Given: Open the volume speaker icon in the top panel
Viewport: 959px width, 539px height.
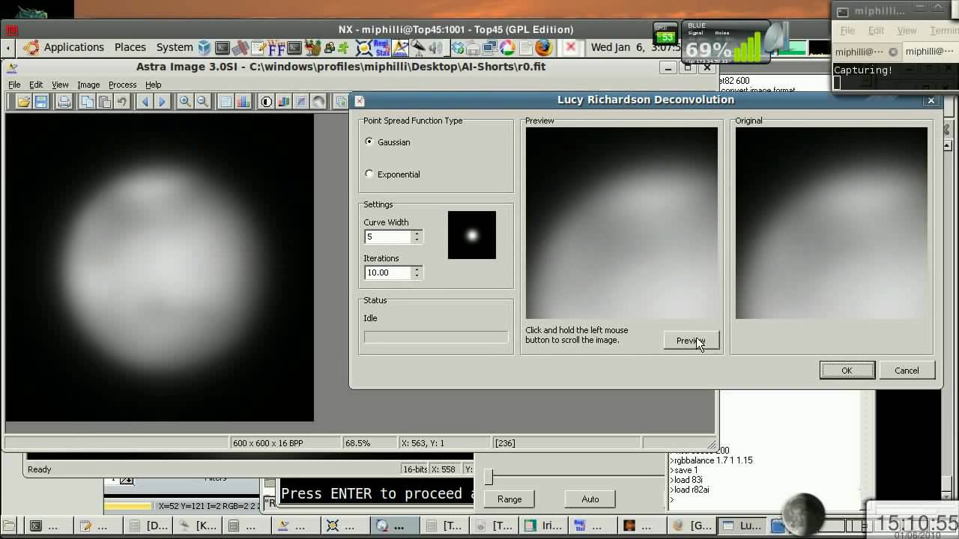Looking at the screenshot, I should (436, 47).
